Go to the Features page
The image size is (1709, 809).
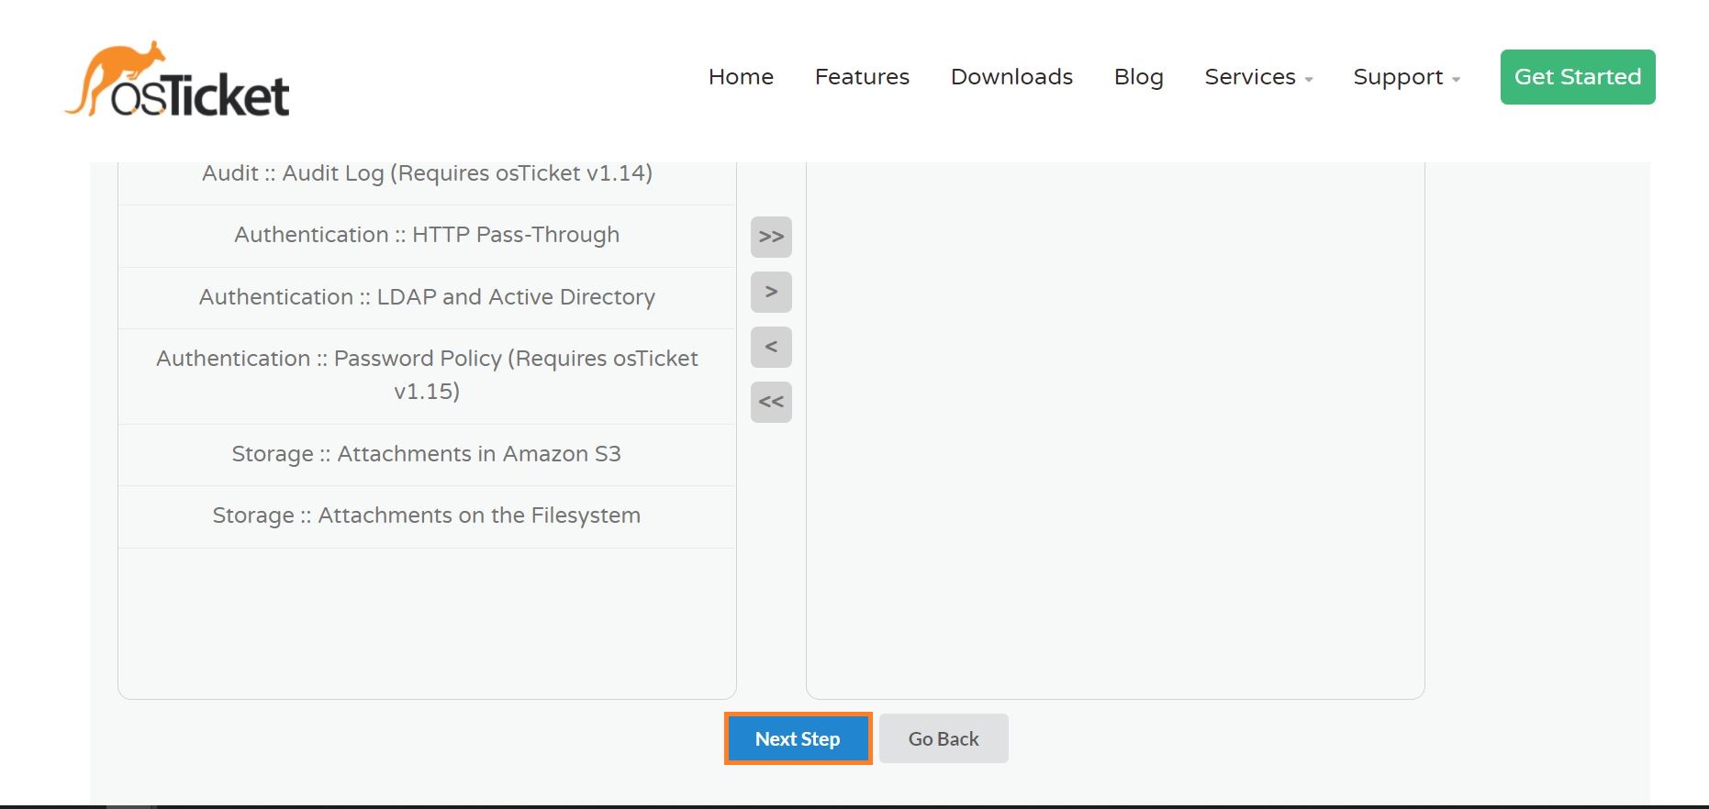point(862,77)
